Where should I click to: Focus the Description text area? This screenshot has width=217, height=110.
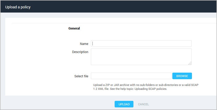click(141, 57)
